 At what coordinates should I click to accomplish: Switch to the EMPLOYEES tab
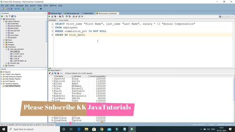coord(88,14)
